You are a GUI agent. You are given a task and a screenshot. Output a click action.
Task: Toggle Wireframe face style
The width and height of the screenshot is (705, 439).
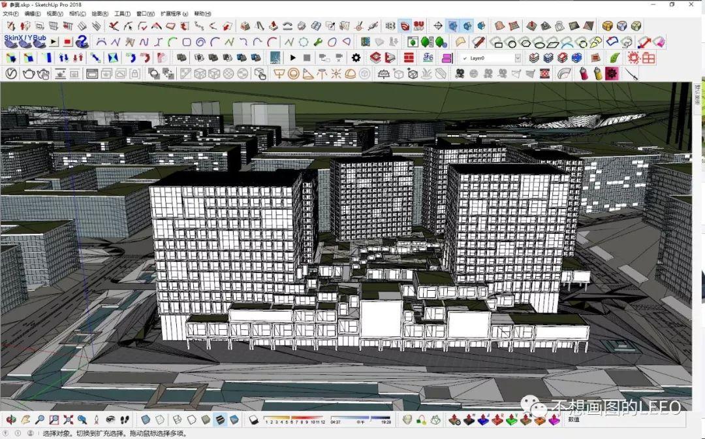177,419
